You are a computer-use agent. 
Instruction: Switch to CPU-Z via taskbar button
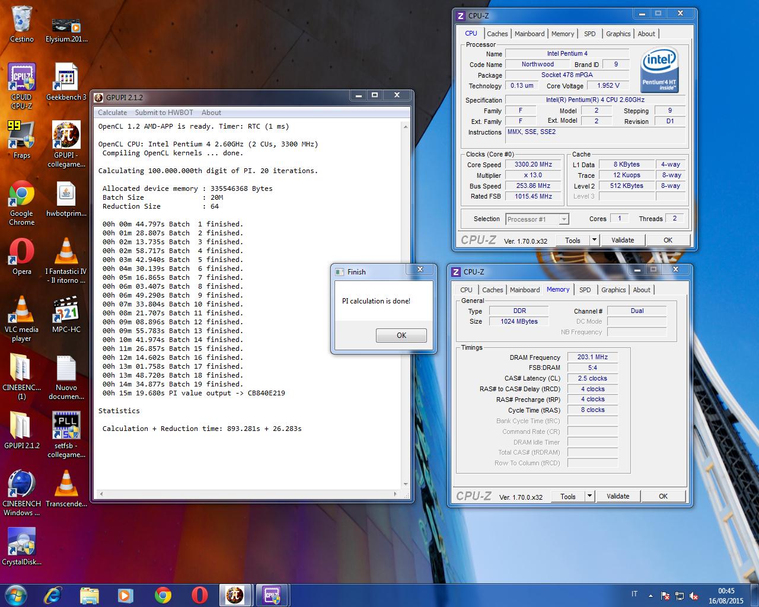[x=272, y=595]
